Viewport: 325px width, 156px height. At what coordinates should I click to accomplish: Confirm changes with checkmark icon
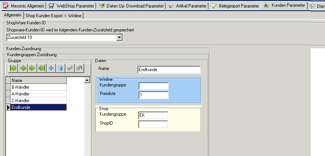[x=70, y=68]
